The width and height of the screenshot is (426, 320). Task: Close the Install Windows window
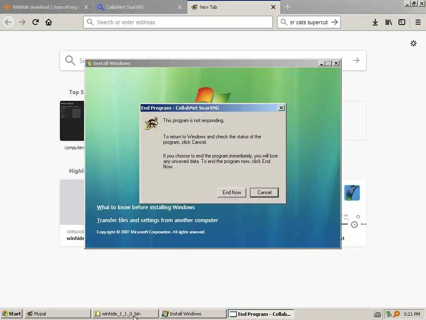[336, 63]
